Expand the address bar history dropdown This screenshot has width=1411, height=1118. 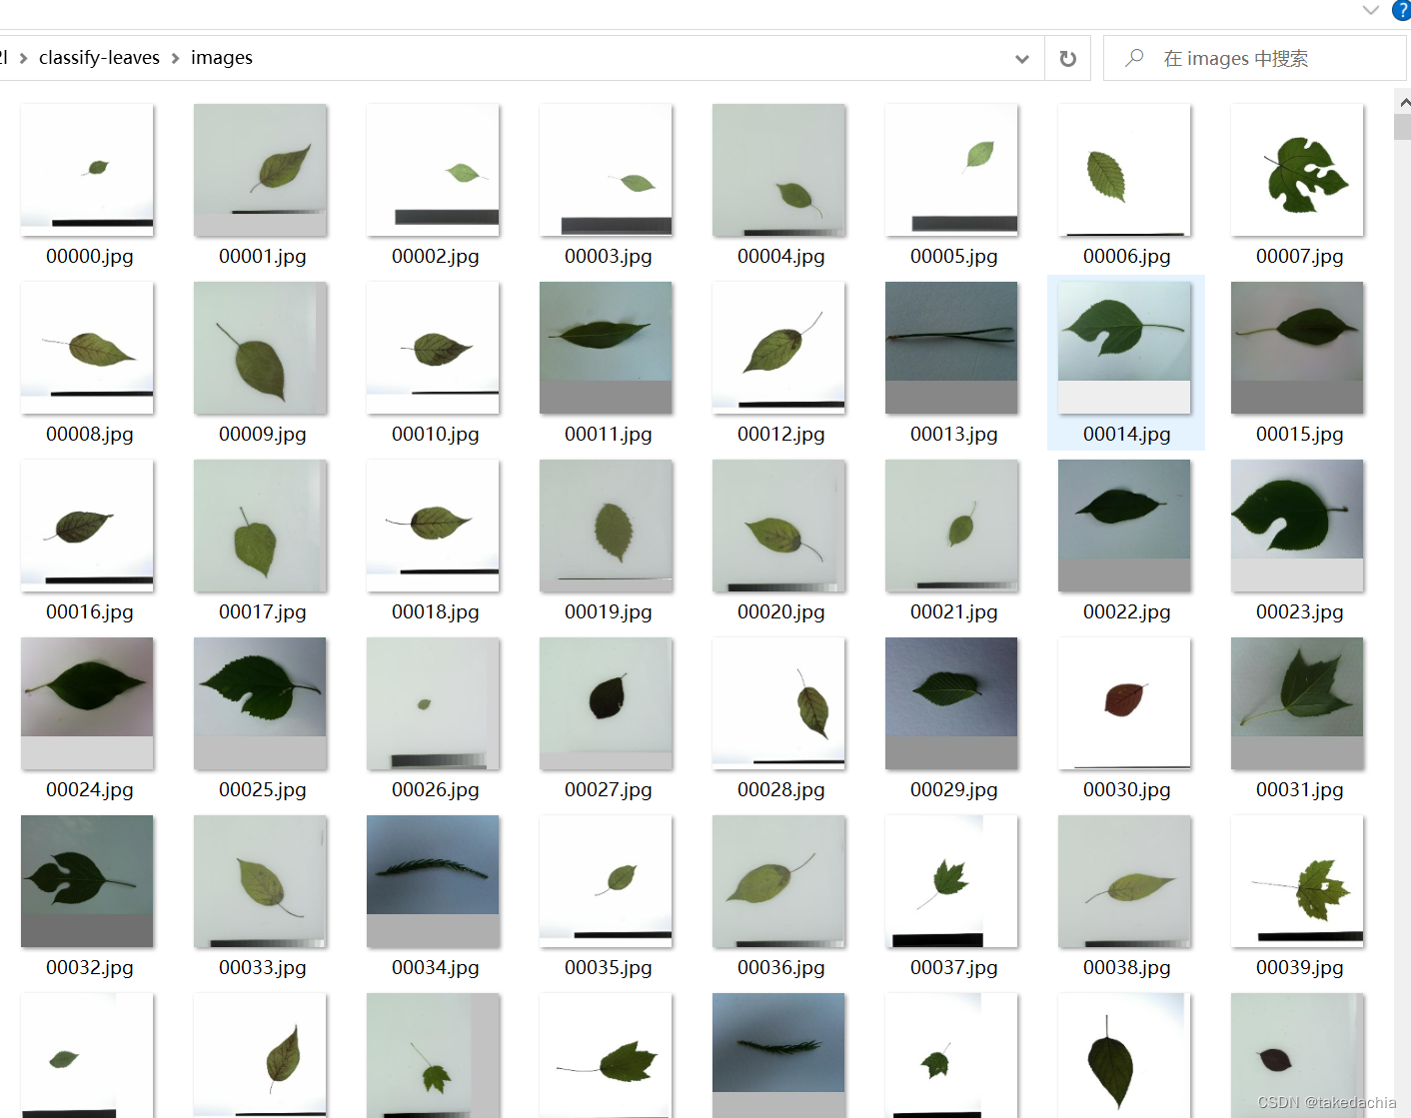(1021, 59)
